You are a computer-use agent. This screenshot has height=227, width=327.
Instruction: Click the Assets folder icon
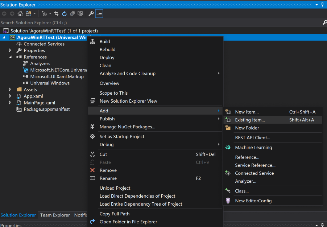tap(19, 90)
